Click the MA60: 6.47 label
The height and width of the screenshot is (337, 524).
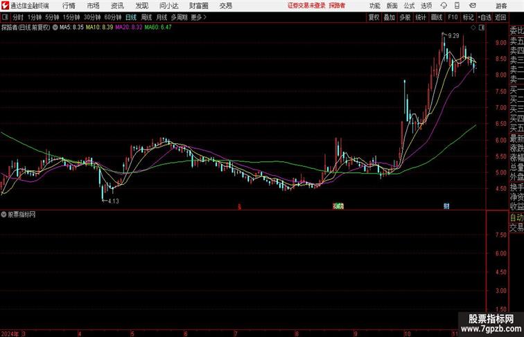[x=158, y=28]
